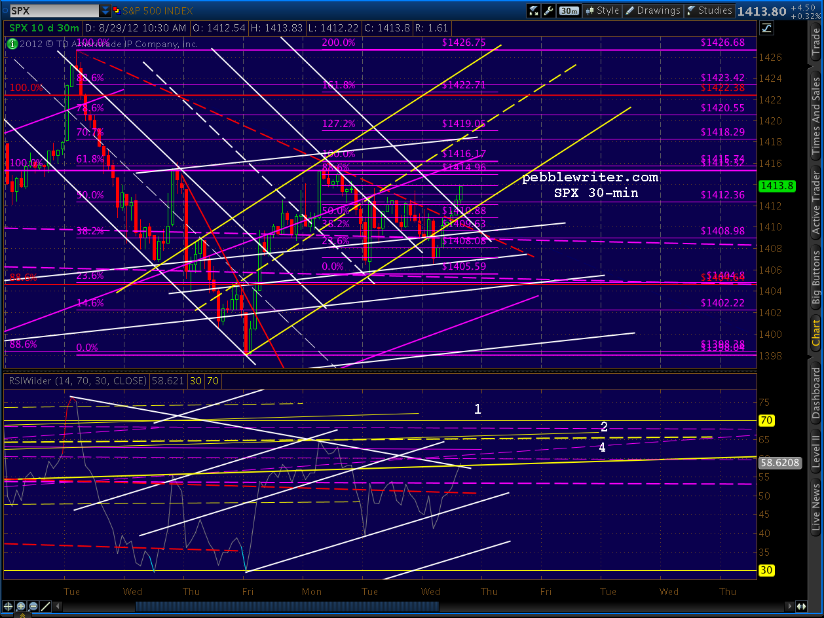Open the symbol dropdown arrow next to SPX
The image size is (824, 618).
pyautogui.click(x=105, y=10)
